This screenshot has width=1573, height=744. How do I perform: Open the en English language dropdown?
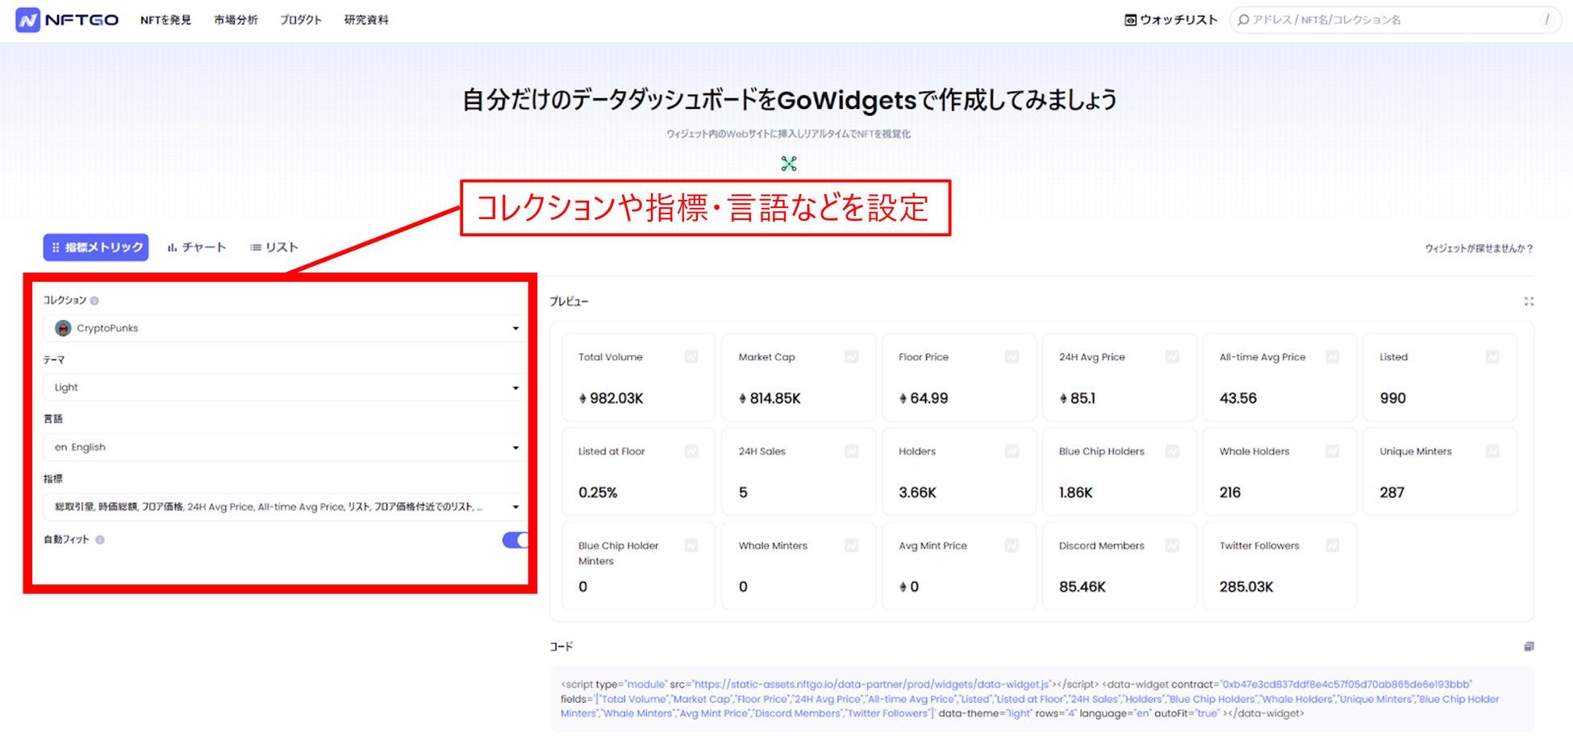point(286,447)
